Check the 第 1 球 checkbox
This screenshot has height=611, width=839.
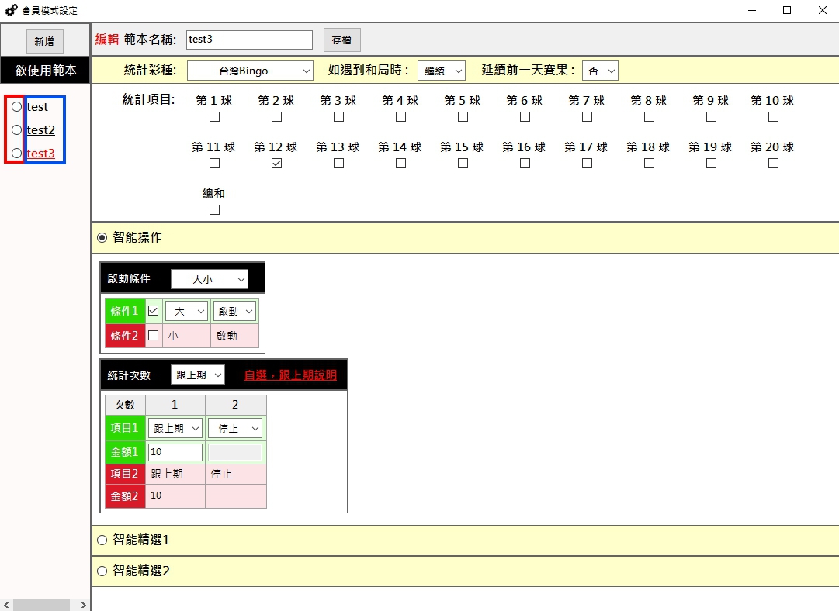pos(215,117)
